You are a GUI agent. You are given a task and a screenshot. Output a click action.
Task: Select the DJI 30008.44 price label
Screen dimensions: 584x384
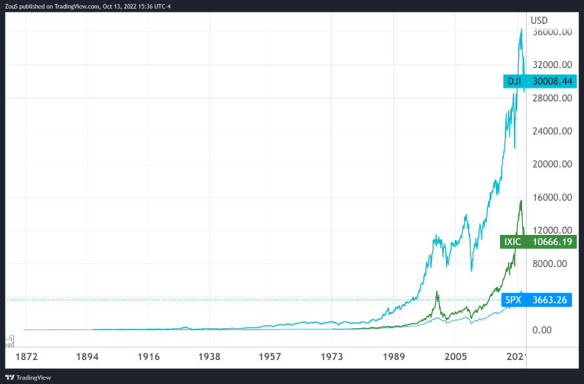click(x=540, y=81)
